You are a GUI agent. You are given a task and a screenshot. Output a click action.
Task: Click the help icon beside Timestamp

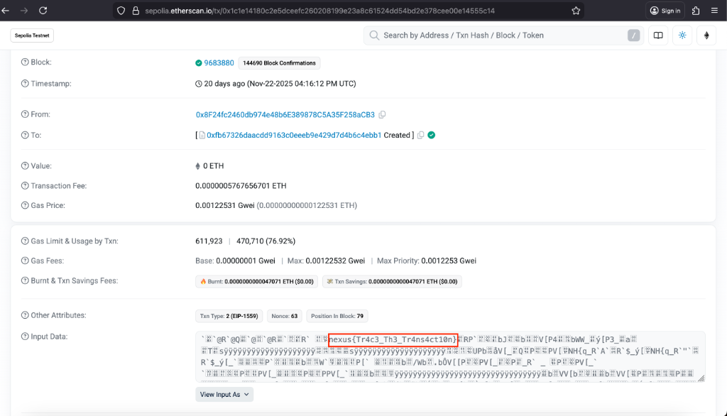tap(25, 84)
